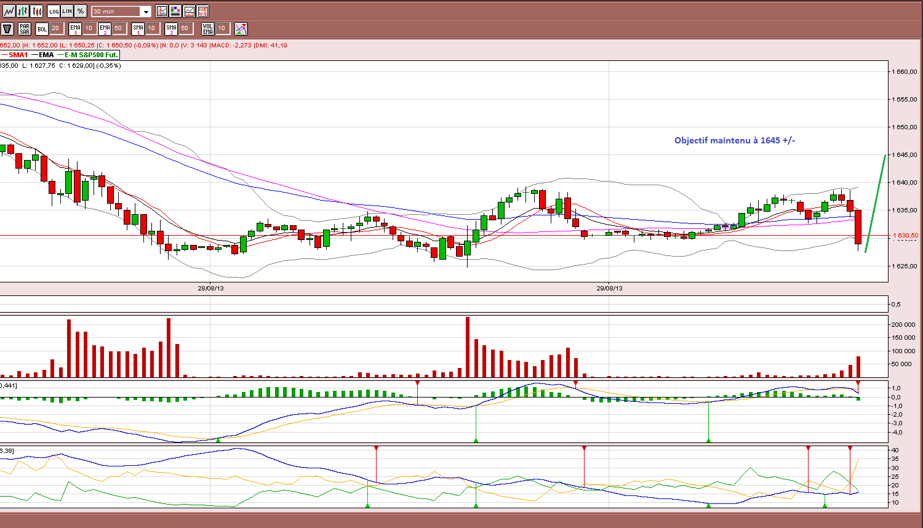Open the color palette settings icon
Image resolution: width=923 pixels, height=528 pixels.
[x=175, y=11]
